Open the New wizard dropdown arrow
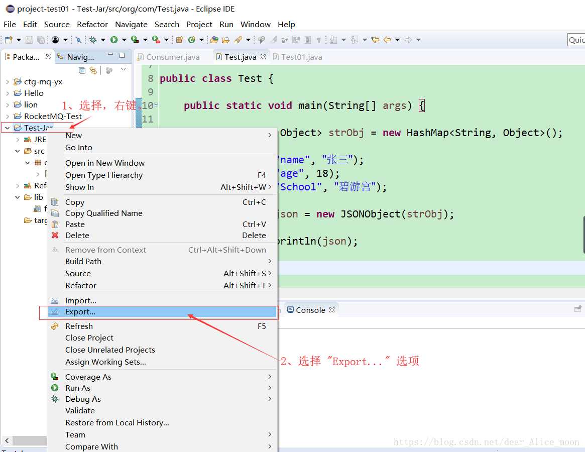Viewport: 585px width, 452px height. tap(19, 40)
